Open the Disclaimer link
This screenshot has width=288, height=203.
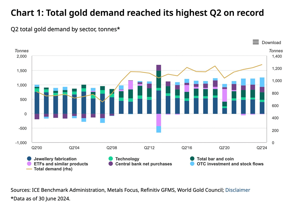coord(238,190)
